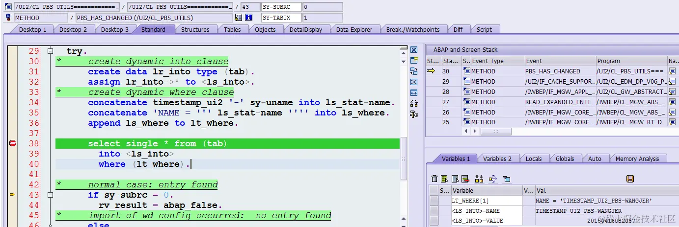Image resolution: width=679 pixels, height=227 pixels.
Task: Click the READ_EXPANDED_ENTI... event cell
Action: 560,102
